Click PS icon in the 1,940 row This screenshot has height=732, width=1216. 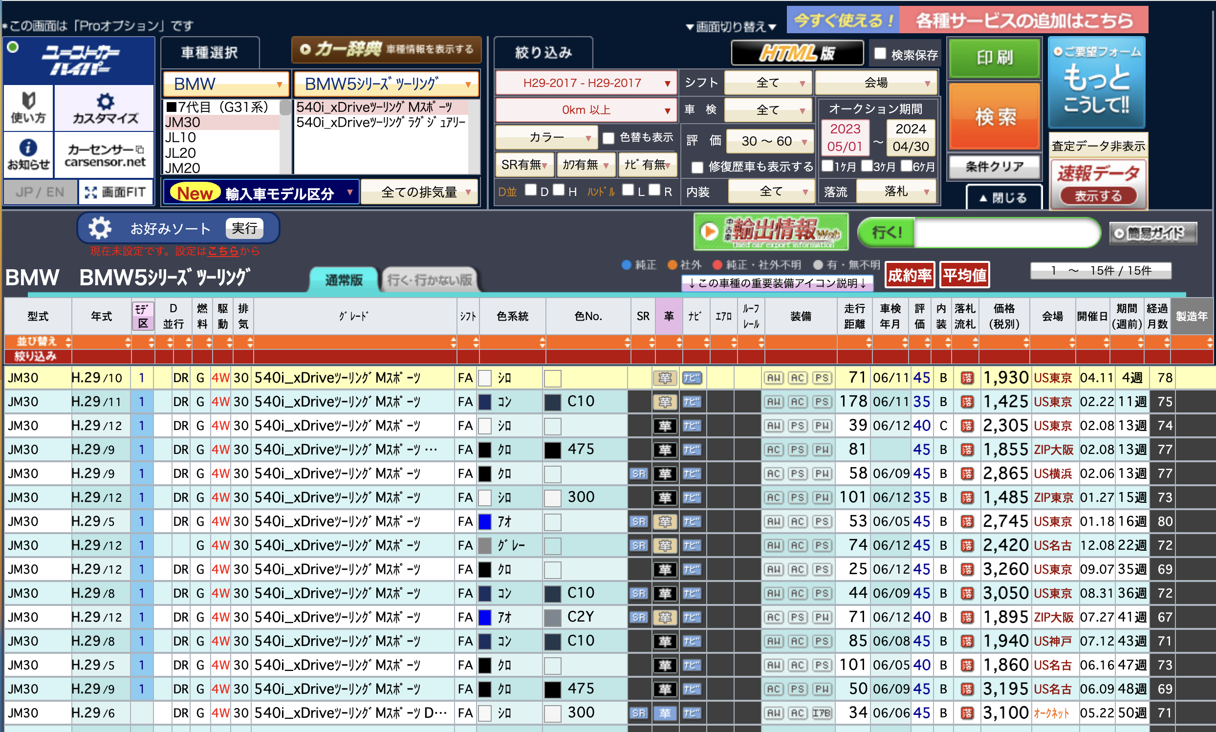(822, 641)
